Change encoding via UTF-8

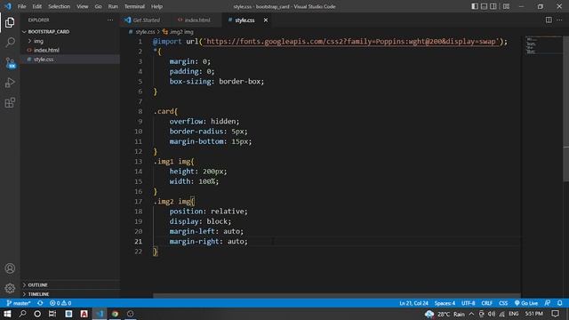coord(469,303)
